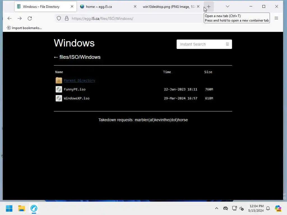This screenshot has width=287, height=215.
Task: Open the list all tabs dropdown
Action: [228, 6]
